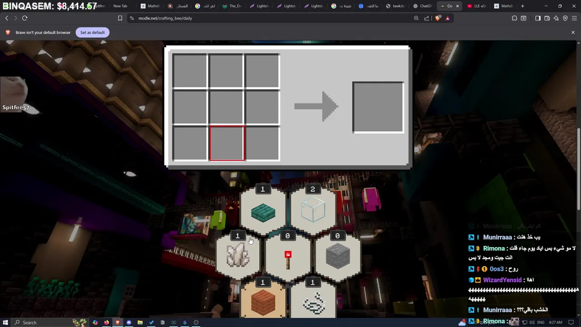The image size is (581, 327).
Task: Bookmark this page via bookmark icon
Action: tap(120, 18)
